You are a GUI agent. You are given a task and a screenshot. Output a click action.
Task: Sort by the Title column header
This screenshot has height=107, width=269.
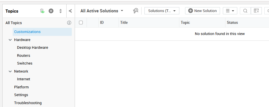coord(124,23)
